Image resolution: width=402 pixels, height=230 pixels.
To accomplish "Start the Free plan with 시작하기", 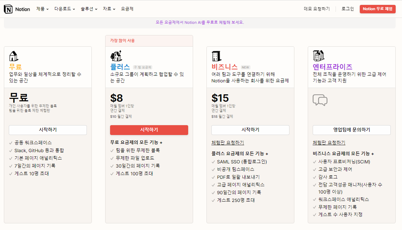I will point(48,130).
